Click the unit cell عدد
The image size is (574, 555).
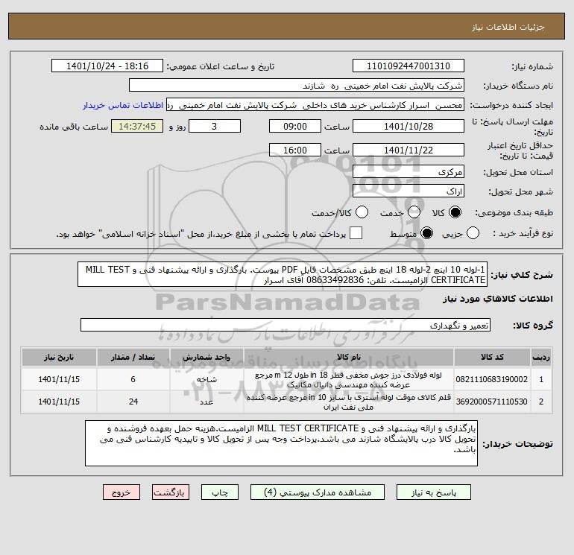[x=206, y=402]
